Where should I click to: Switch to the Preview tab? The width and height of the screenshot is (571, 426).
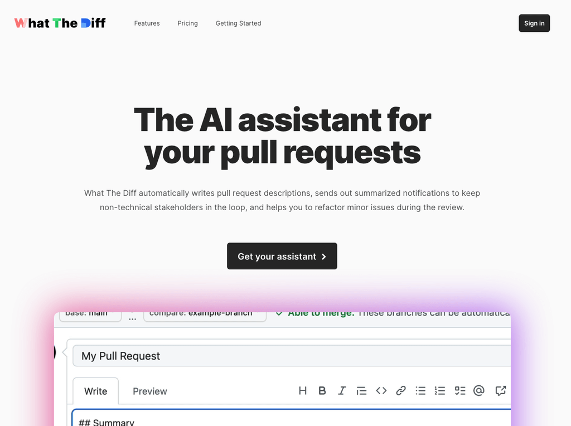pyautogui.click(x=149, y=391)
